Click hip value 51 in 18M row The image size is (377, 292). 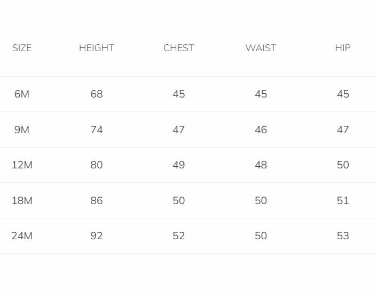coord(343,201)
